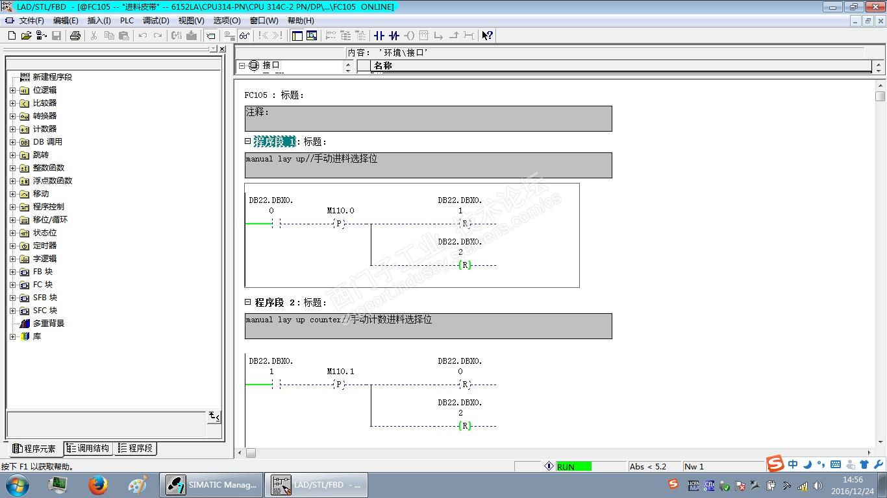Viewport: 887px width, 498px height.
Task: Click the DB22.DBX0.0 contact in network 1
Action: point(275,224)
